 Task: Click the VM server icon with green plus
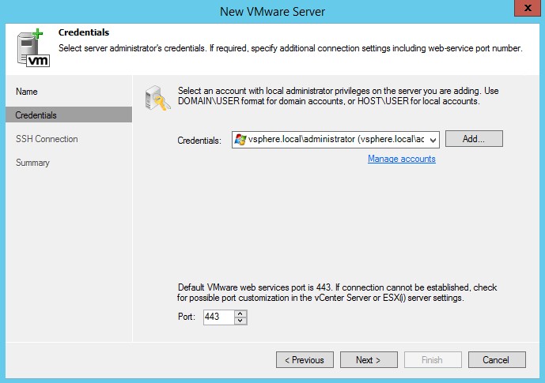[x=33, y=48]
